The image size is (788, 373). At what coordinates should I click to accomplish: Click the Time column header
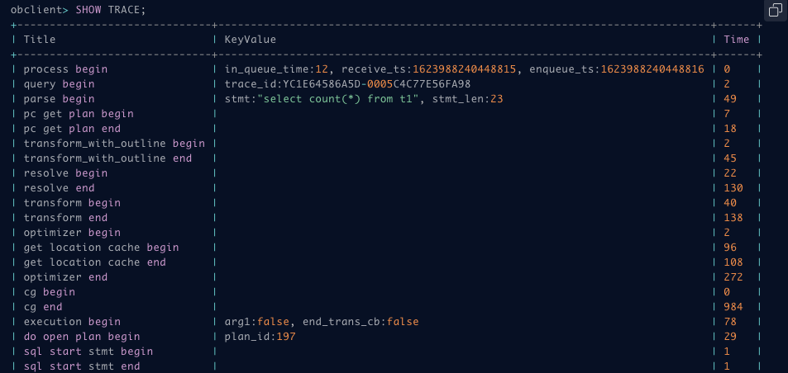click(736, 39)
